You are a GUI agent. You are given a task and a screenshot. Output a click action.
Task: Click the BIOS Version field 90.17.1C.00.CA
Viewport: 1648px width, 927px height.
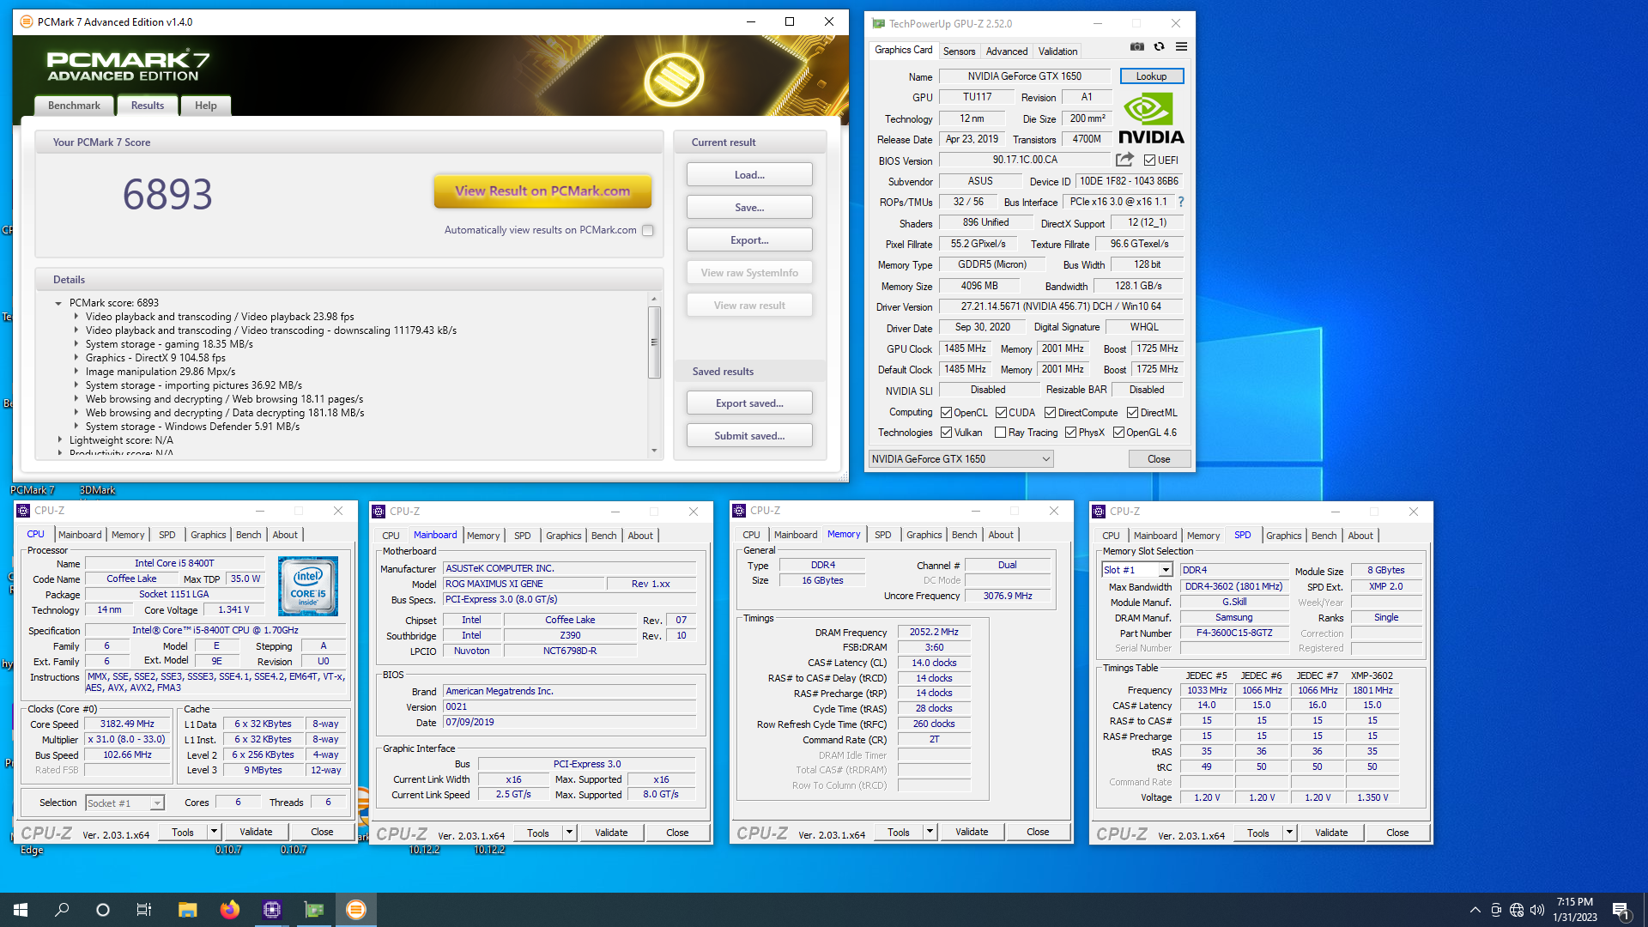click(x=1025, y=160)
